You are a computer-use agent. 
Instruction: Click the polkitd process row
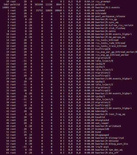click(x=68, y=5)
